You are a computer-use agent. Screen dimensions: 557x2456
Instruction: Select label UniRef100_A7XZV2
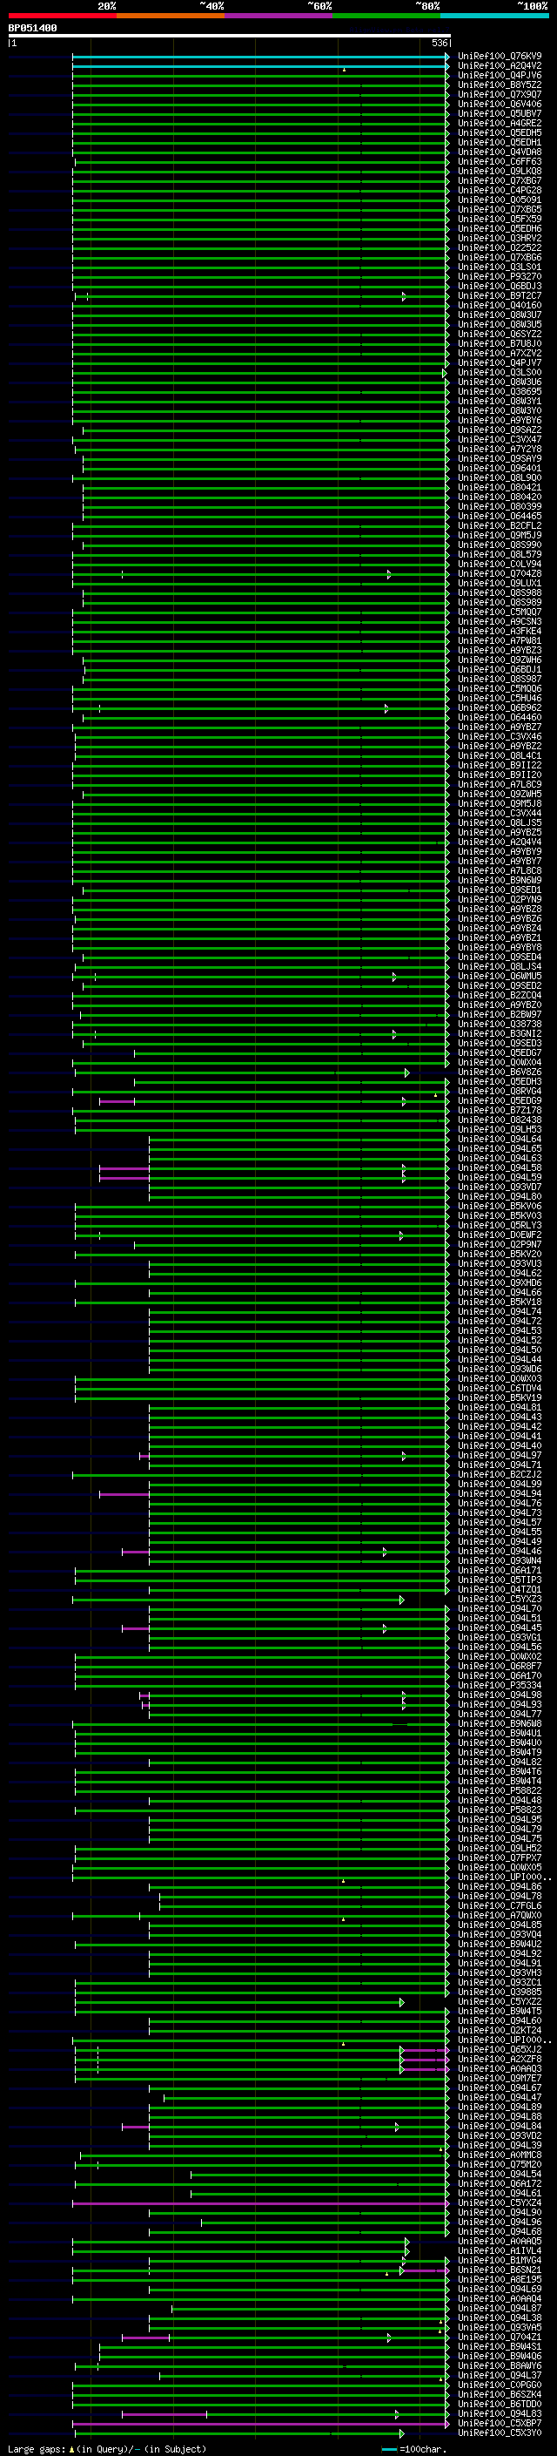pyautogui.click(x=500, y=353)
